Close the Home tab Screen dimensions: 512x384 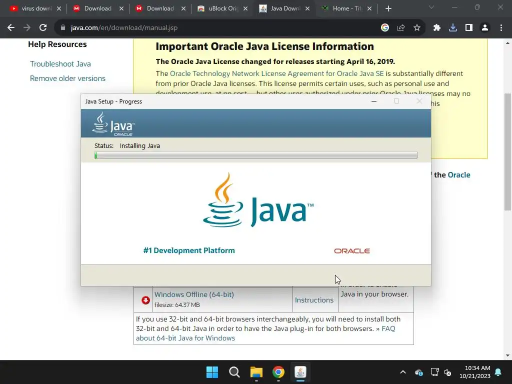(369, 8)
